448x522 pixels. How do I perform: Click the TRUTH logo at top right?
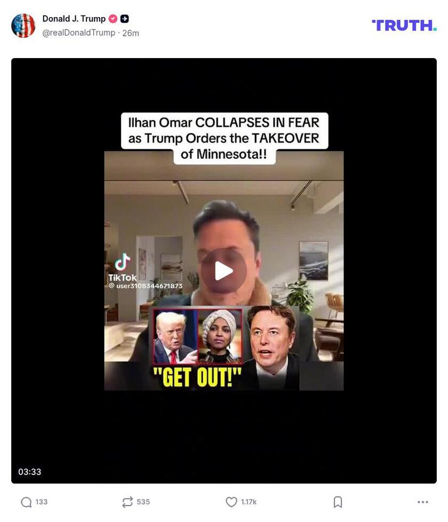pos(404,26)
